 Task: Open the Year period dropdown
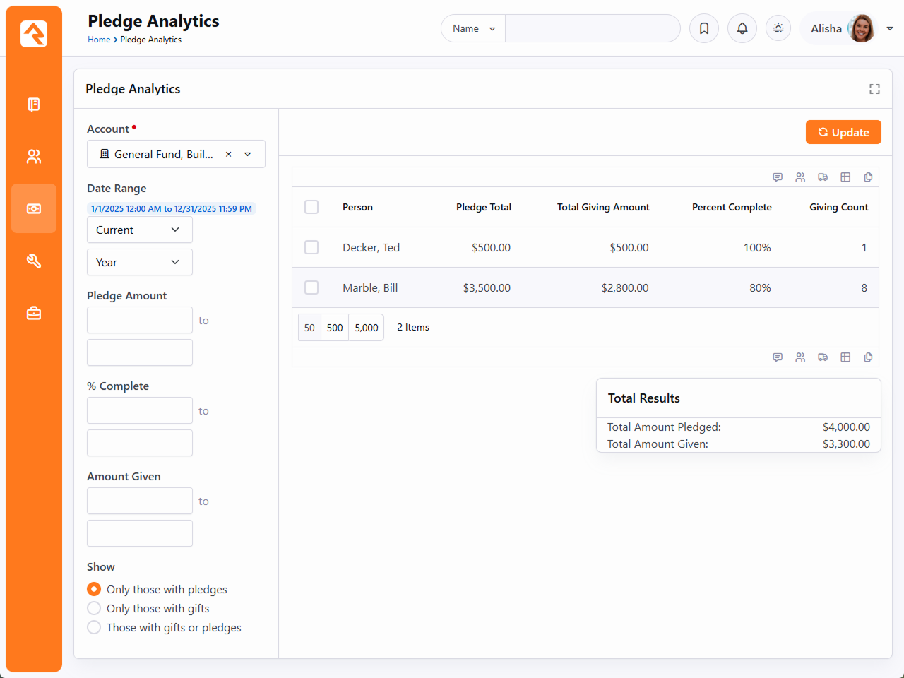[x=139, y=262]
